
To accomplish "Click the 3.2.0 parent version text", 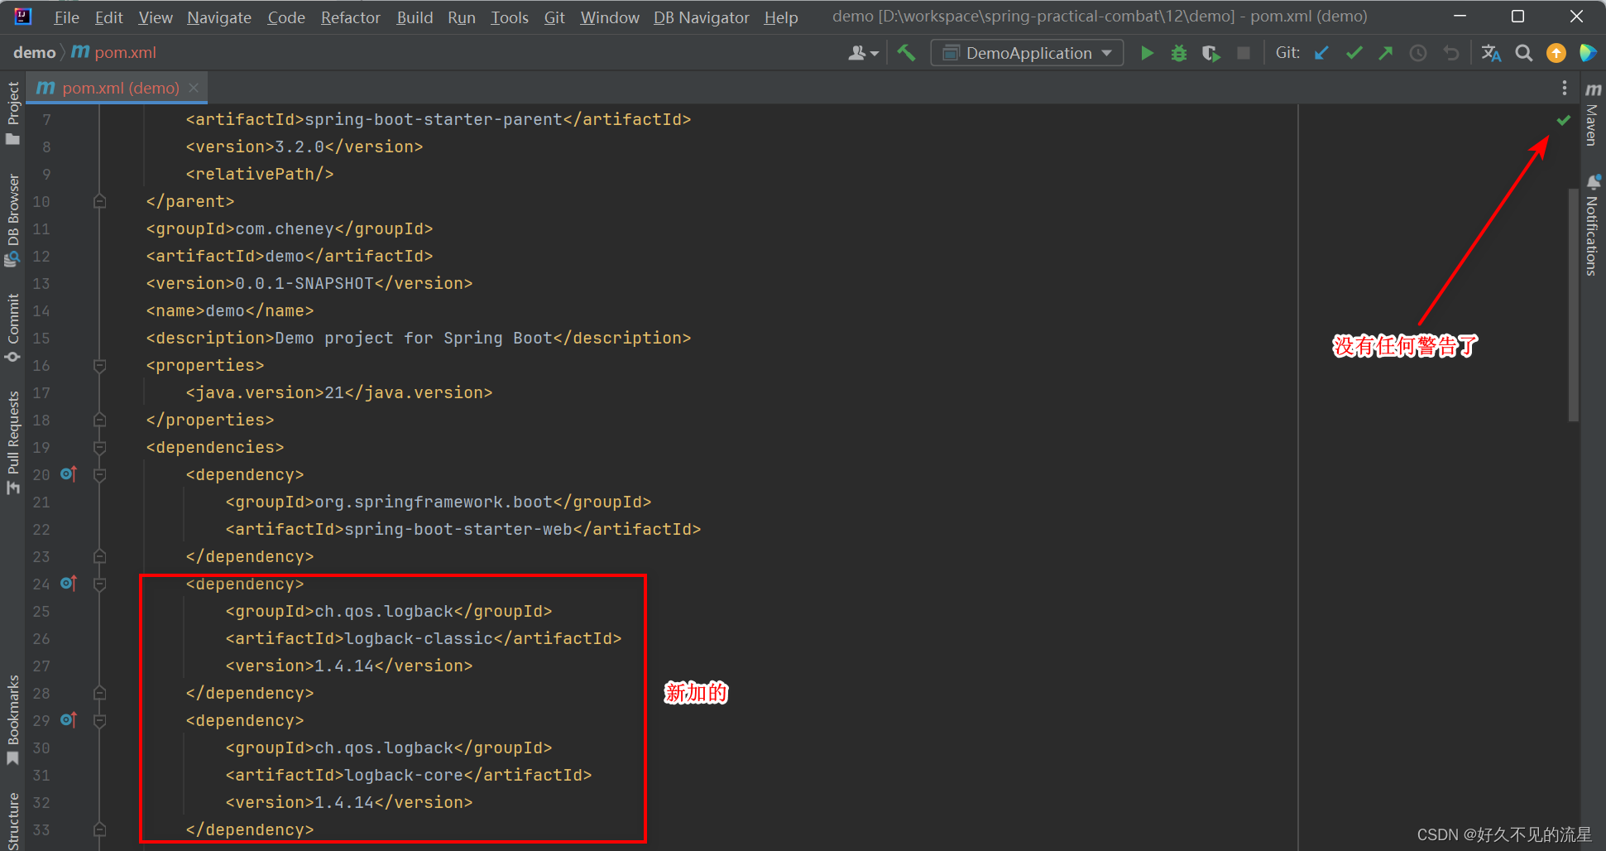I will 300,147.
